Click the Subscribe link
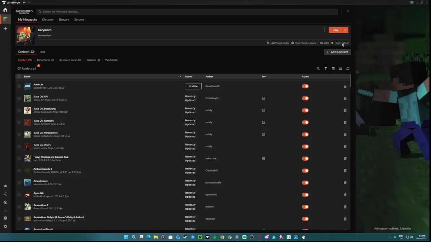Image resolution: width=431 pixels, height=242 pixels. coord(405,229)
